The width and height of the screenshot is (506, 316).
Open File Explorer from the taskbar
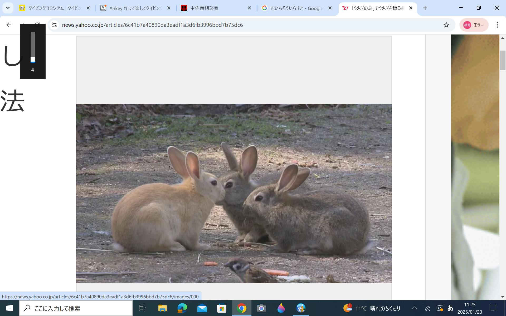pyautogui.click(x=162, y=308)
